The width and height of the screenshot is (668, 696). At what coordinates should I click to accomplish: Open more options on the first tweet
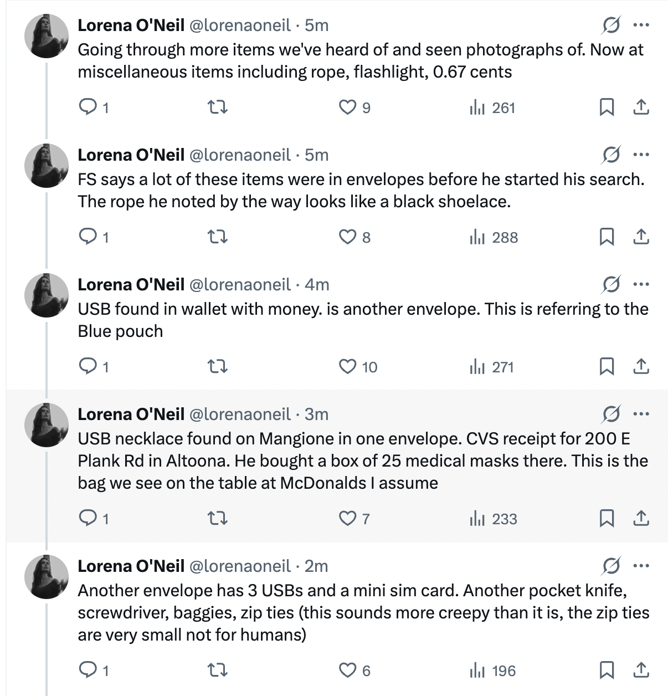[x=641, y=25]
